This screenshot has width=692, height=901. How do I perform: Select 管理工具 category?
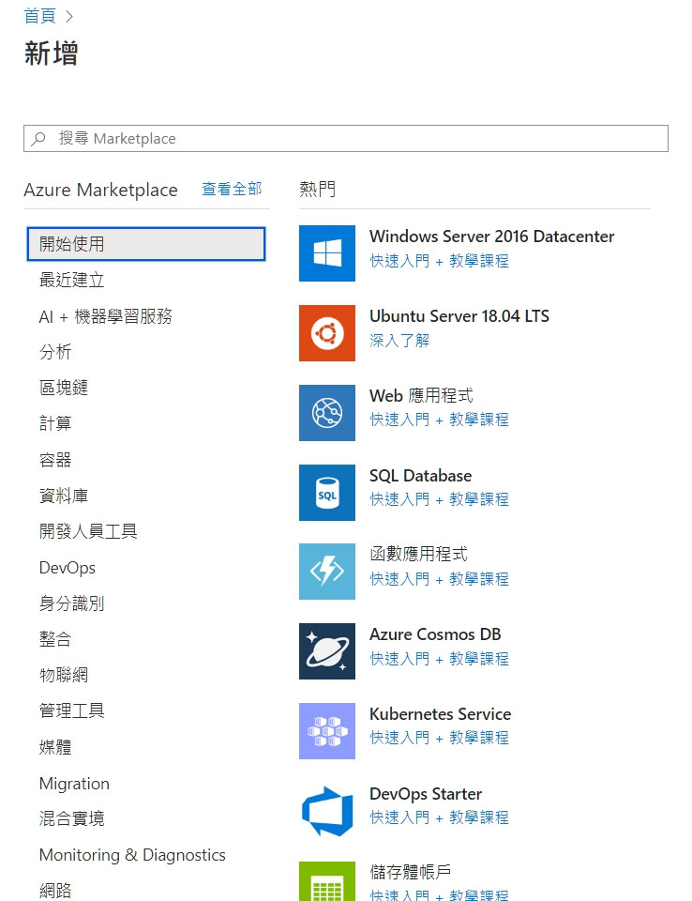pos(72,710)
